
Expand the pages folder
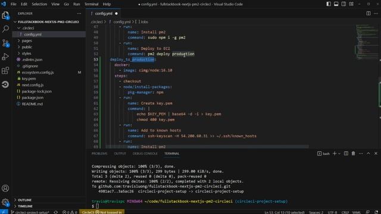point(27,41)
